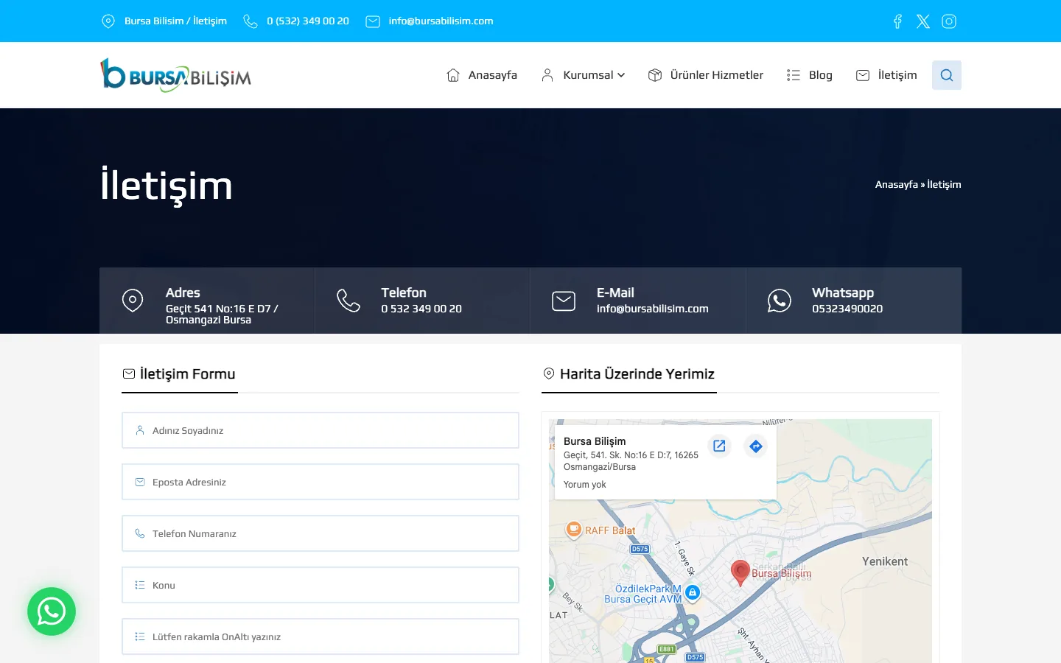Click the 0 532 349 00 20 Telefon card number
1061x663 pixels.
tap(421, 309)
